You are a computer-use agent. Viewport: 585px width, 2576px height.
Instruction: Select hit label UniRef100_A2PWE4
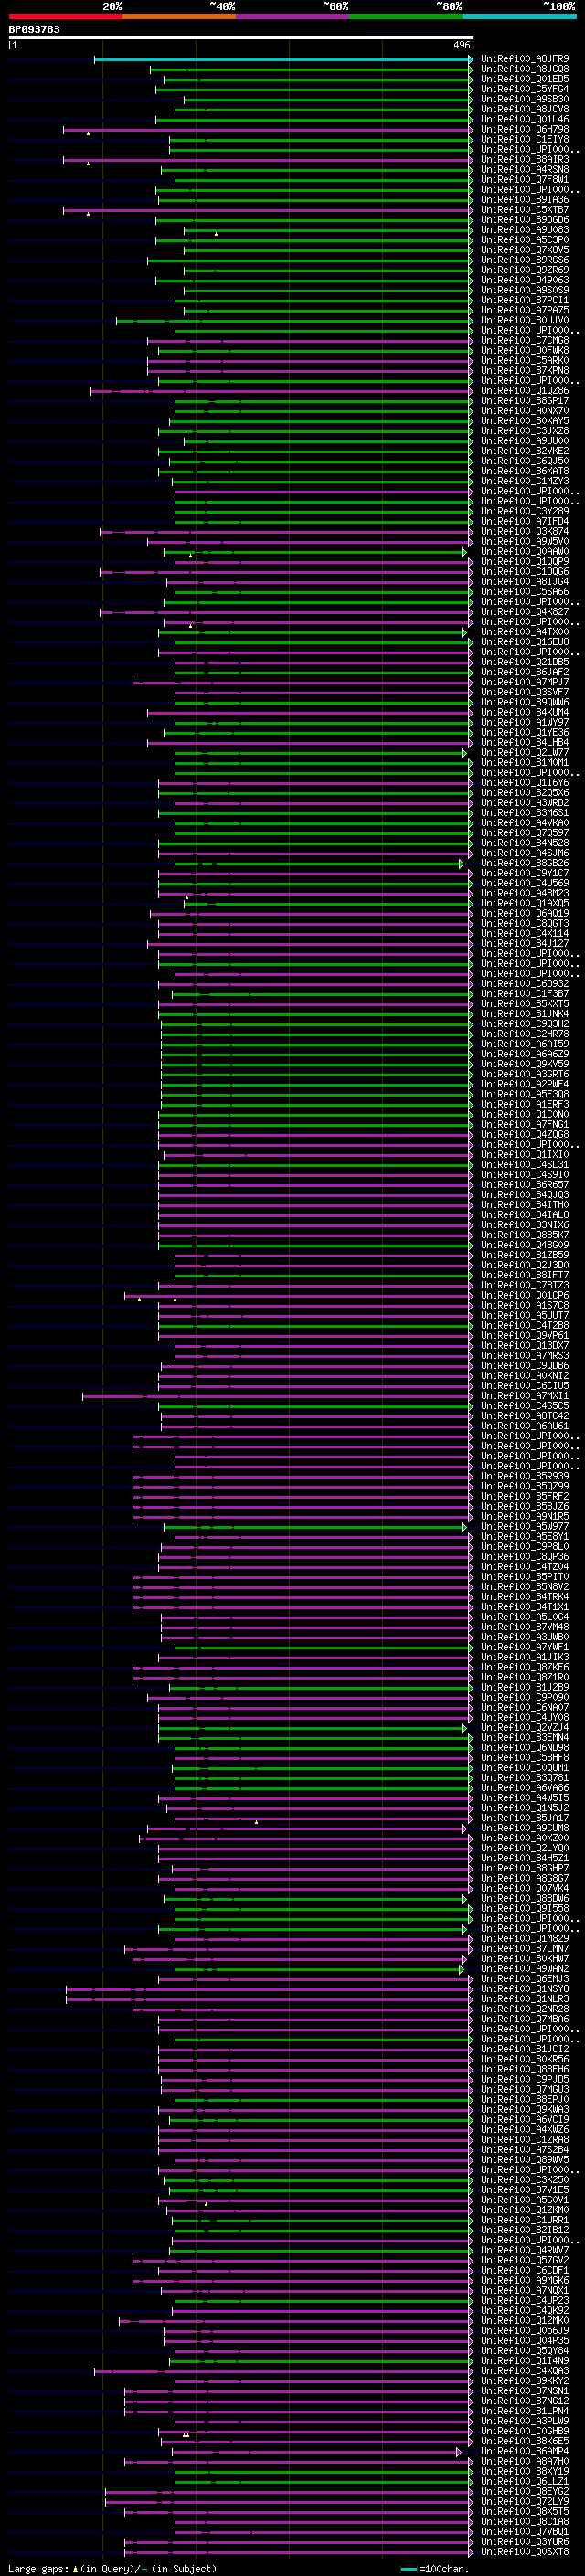525,1084
